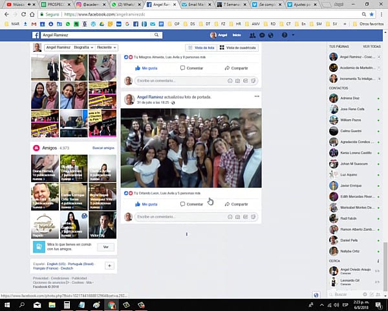388x311 pixels.
Task: Switch to the YouTube Música tab
Action: point(21,5)
